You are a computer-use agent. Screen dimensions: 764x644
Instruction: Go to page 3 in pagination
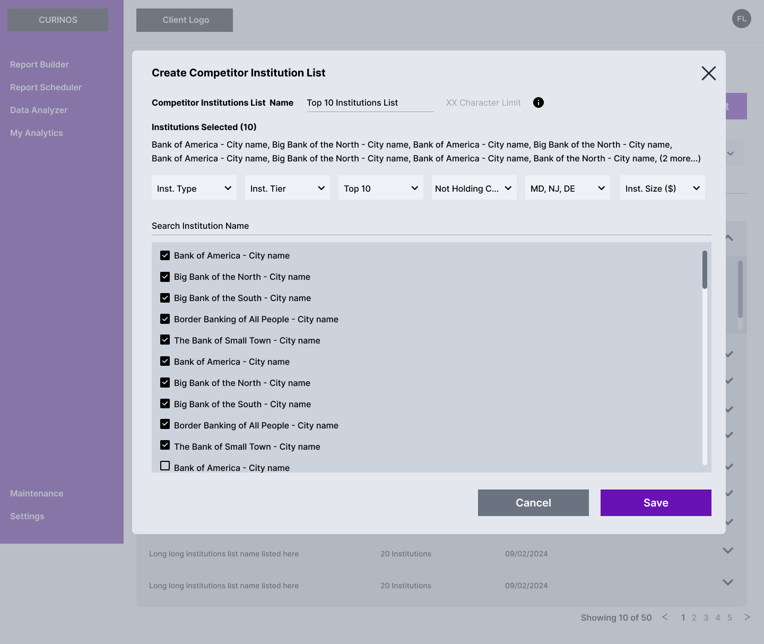(706, 617)
